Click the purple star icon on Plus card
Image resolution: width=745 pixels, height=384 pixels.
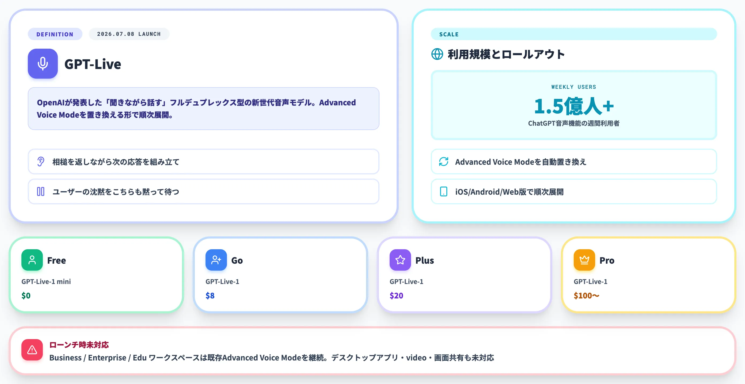400,260
